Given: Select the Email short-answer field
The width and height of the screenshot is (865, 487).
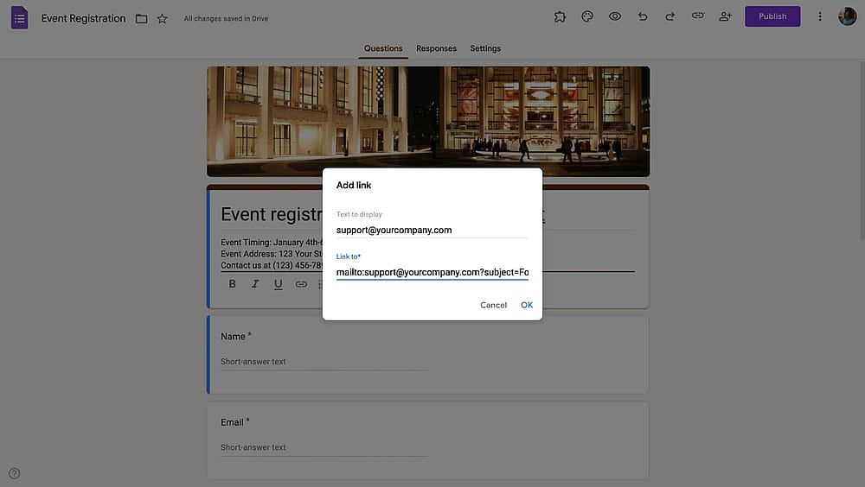Looking at the screenshot, I should (324, 448).
